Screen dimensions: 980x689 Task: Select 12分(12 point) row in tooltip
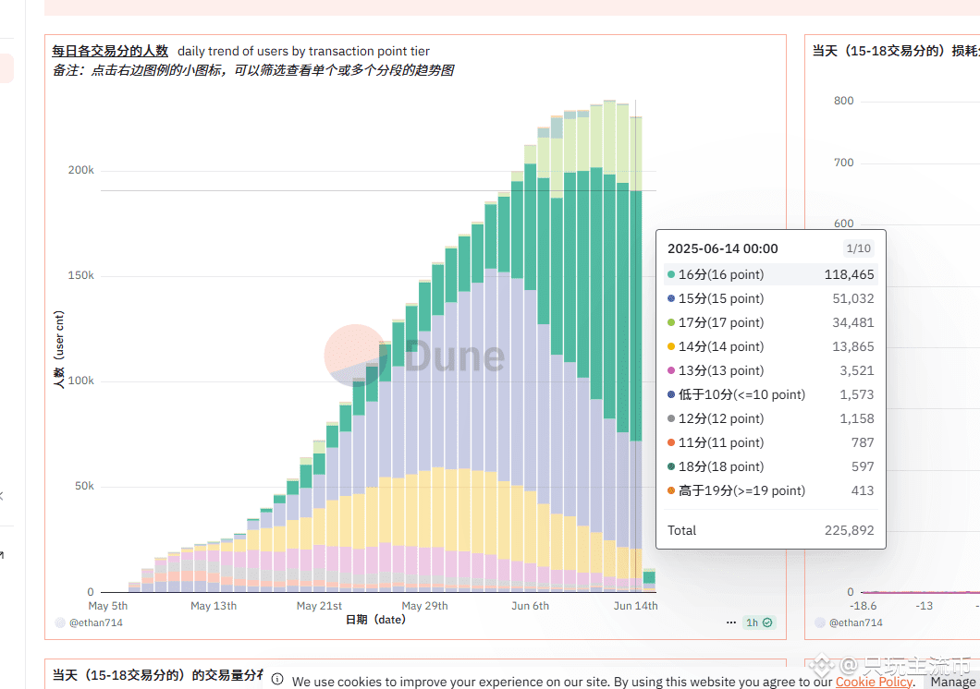pyautogui.click(x=771, y=418)
